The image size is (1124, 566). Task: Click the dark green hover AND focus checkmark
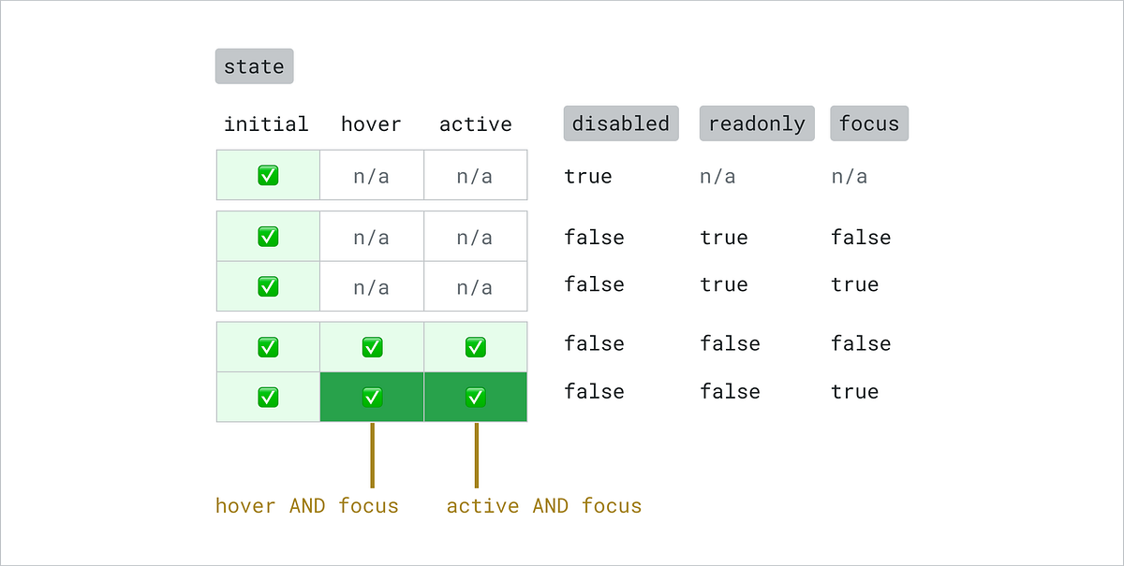point(372,397)
